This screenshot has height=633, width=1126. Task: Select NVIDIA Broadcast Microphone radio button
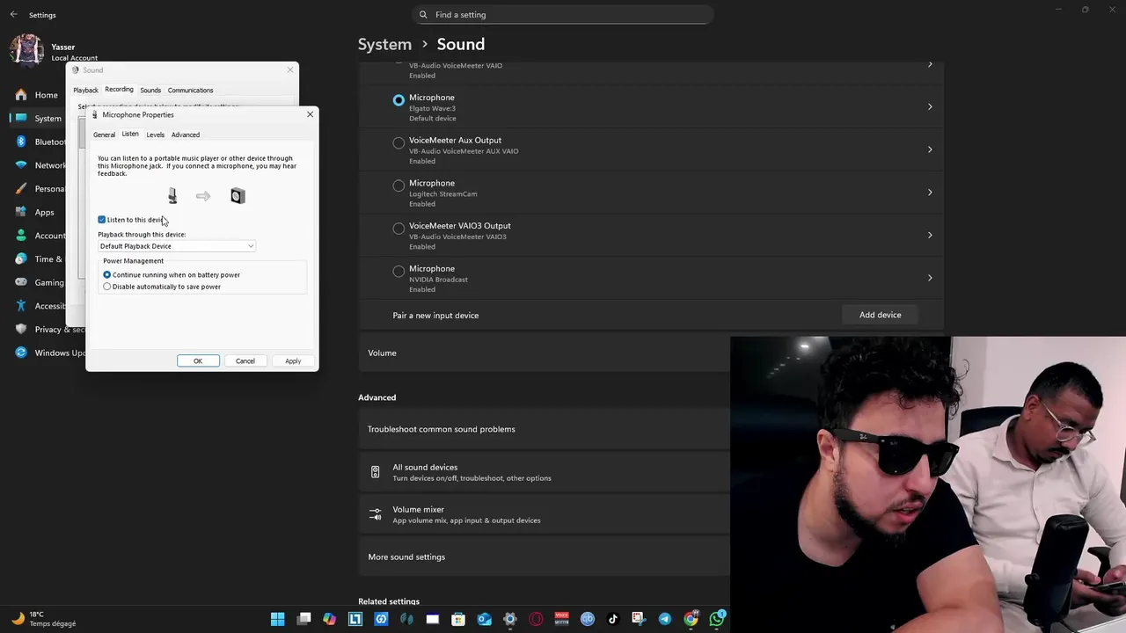tap(398, 271)
